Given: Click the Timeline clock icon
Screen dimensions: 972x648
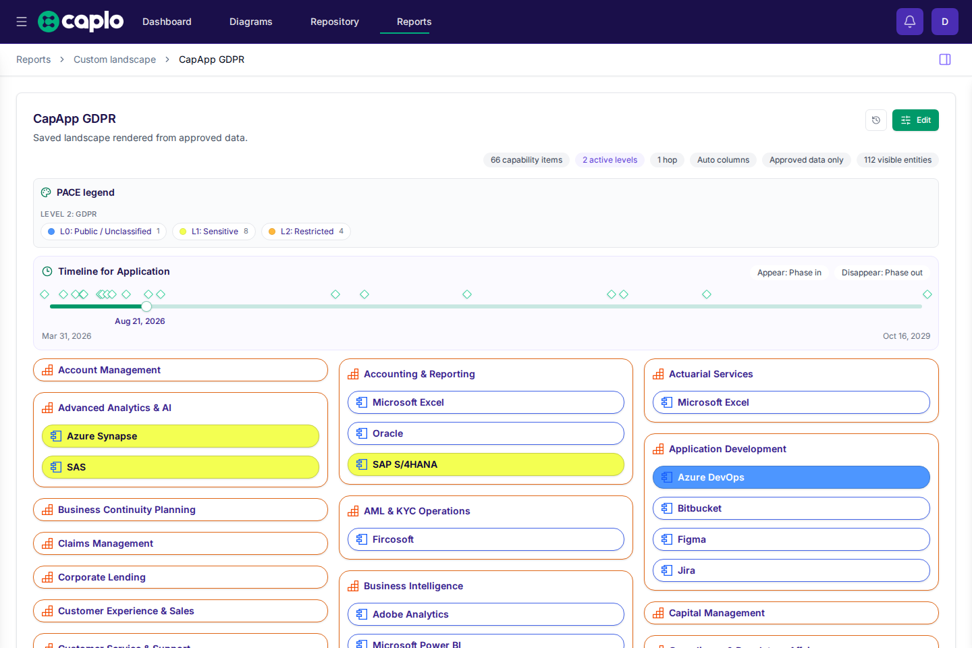Looking at the screenshot, I should coord(47,271).
